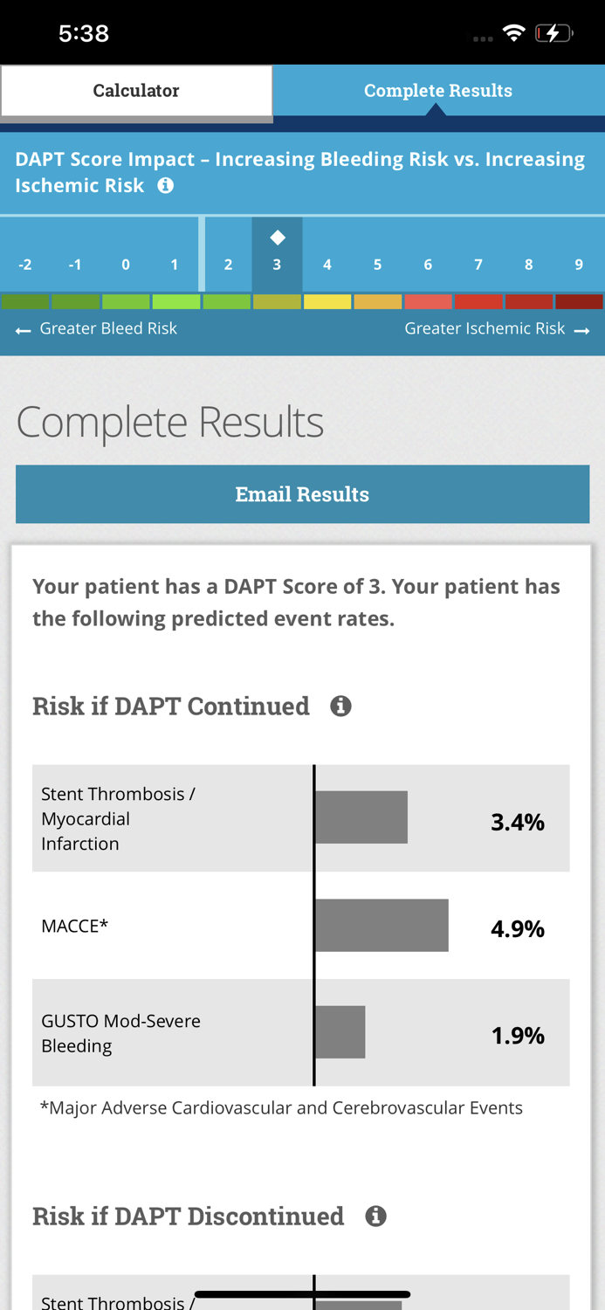
Task: Tap the 5:38 clock in the status bar
Action: coord(84,31)
